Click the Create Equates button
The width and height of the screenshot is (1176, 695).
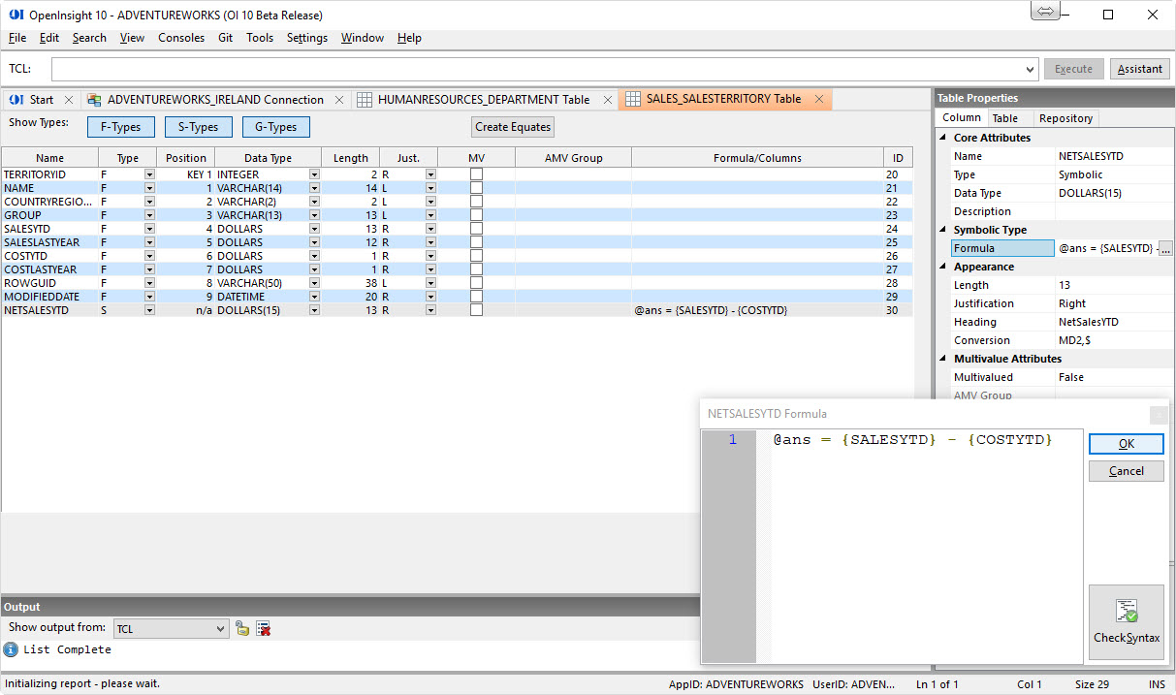coord(513,127)
